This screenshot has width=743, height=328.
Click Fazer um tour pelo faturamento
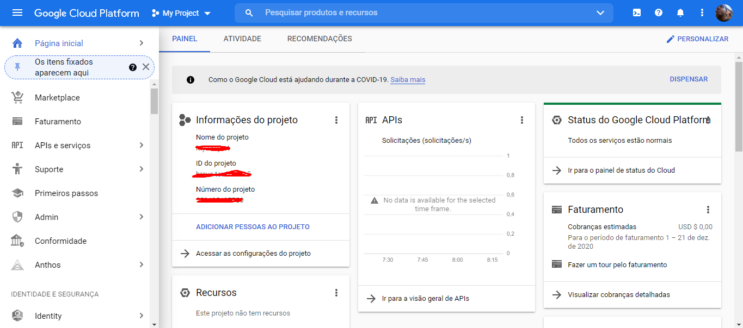617,265
